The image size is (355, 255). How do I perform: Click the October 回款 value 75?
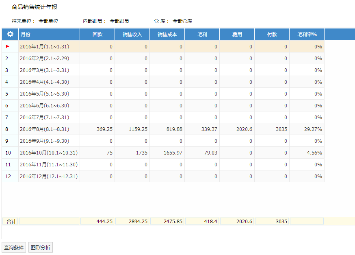pos(110,153)
